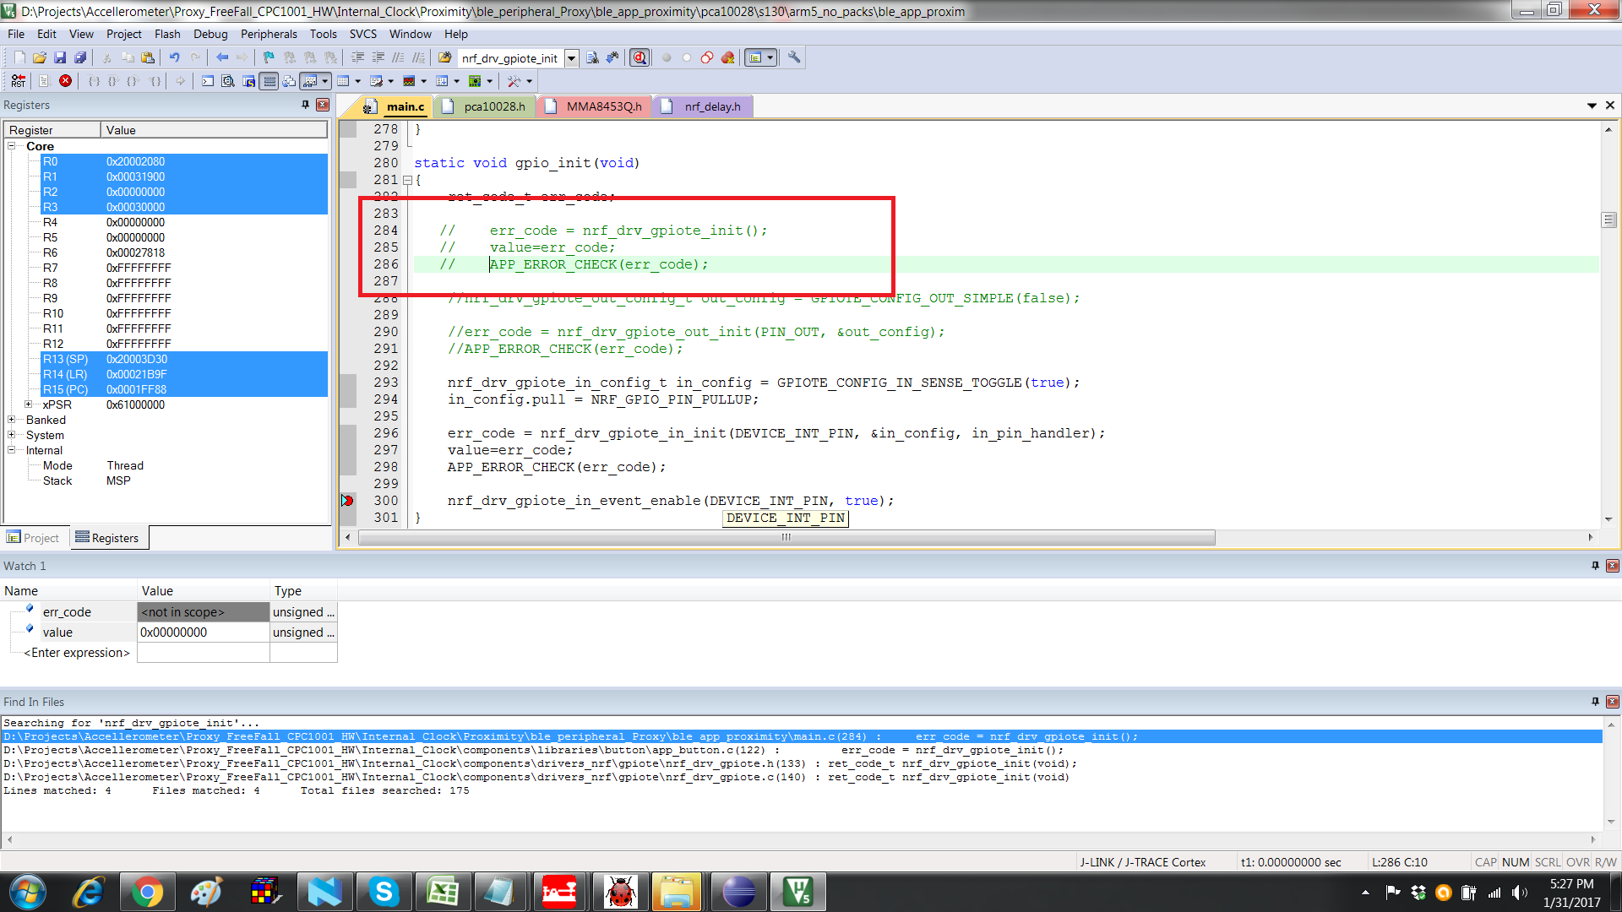Click the Enter expression watch field
The height and width of the screenshot is (912, 1622).
[77, 653]
